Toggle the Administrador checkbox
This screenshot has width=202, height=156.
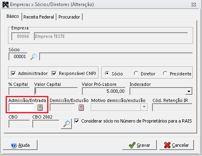click(13, 73)
